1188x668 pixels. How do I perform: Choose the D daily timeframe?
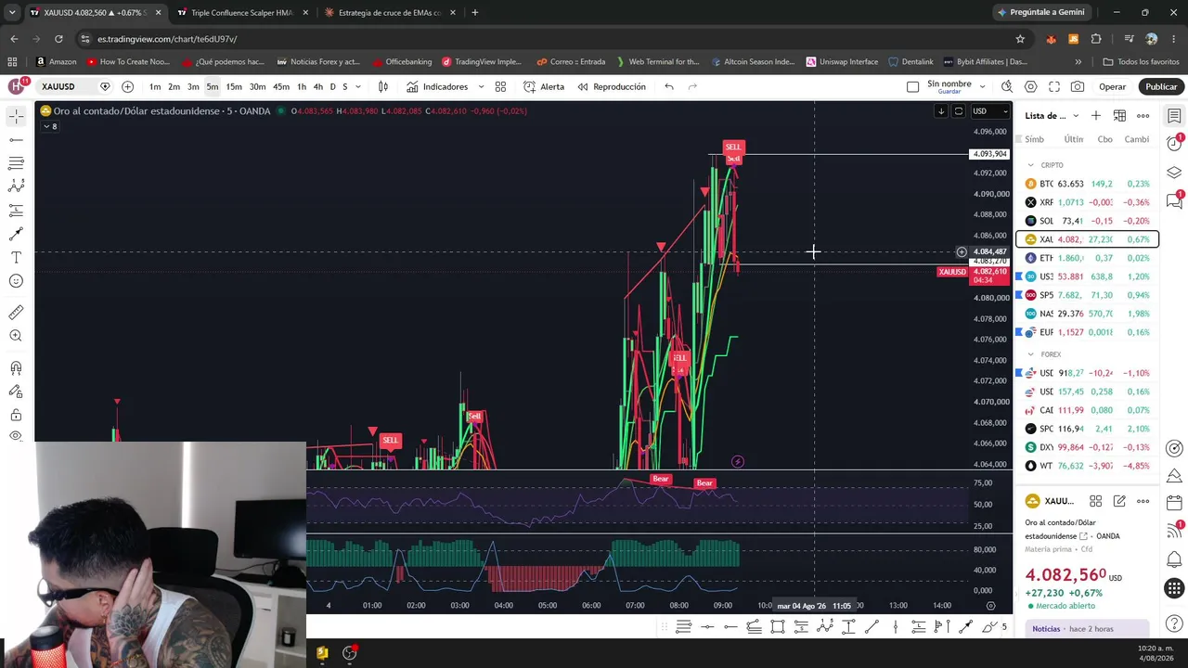332,86
